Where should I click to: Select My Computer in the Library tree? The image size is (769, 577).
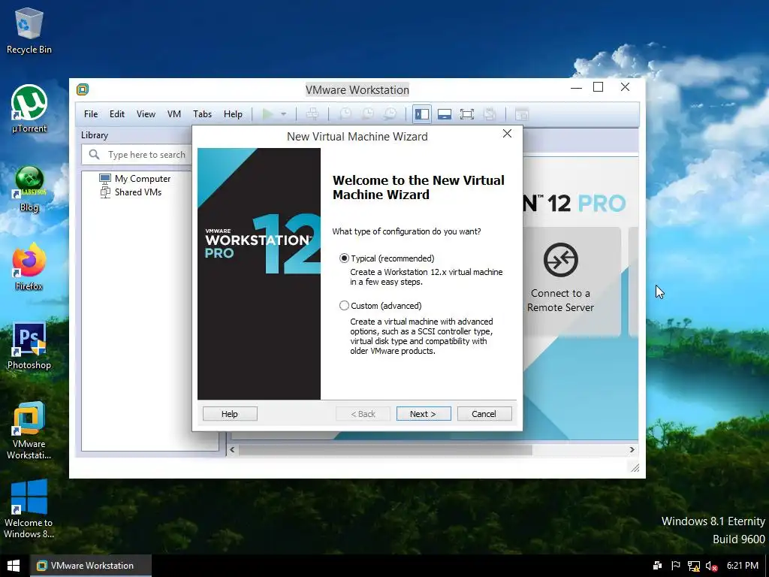(x=135, y=179)
